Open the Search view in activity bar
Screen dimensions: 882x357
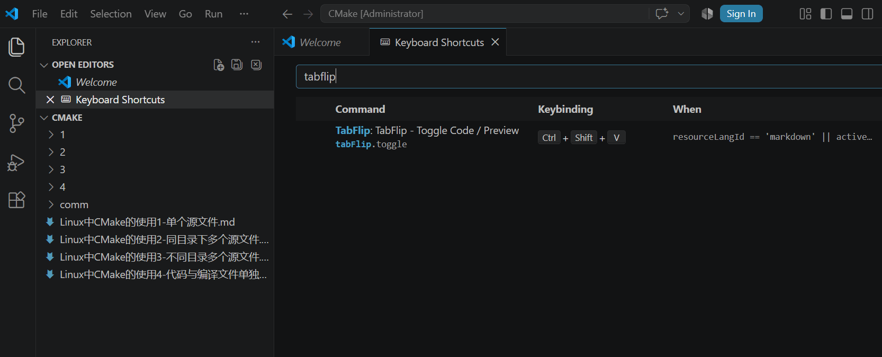click(x=17, y=85)
